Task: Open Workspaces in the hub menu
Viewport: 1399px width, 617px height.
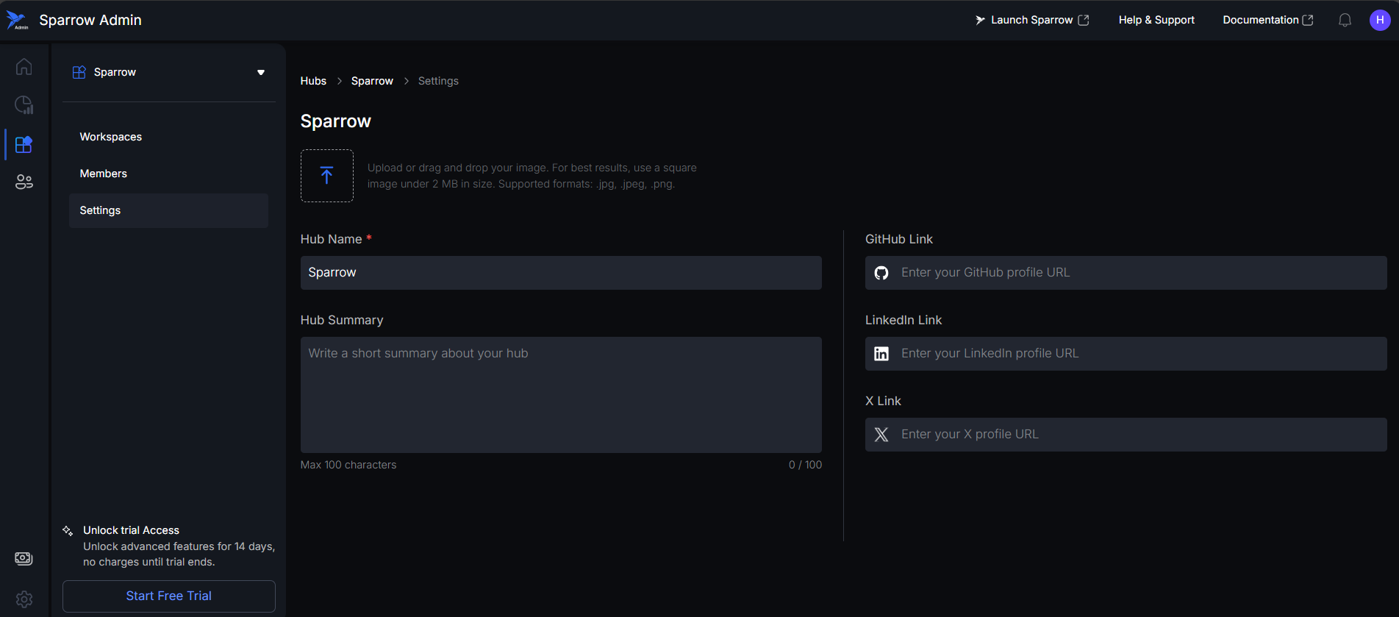Action: pos(111,137)
